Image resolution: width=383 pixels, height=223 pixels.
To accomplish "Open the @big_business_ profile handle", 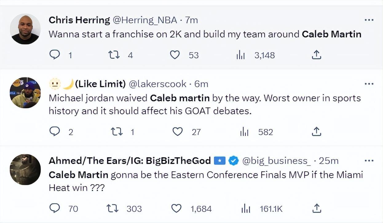I will coord(276,161).
